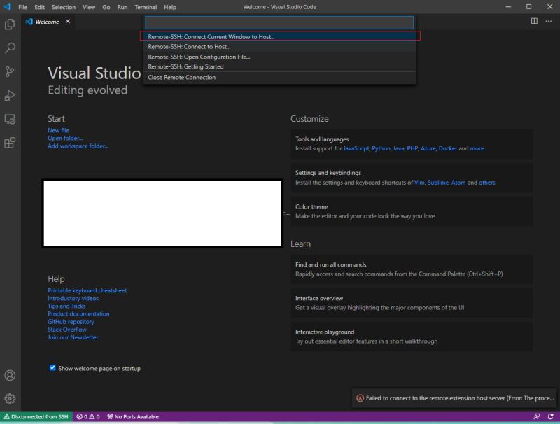Open the GitHub repository link under Help
Viewport: 560px width, 424px height.
click(72, 321)
